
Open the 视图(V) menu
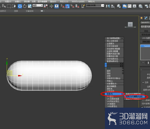pos(8,2)
